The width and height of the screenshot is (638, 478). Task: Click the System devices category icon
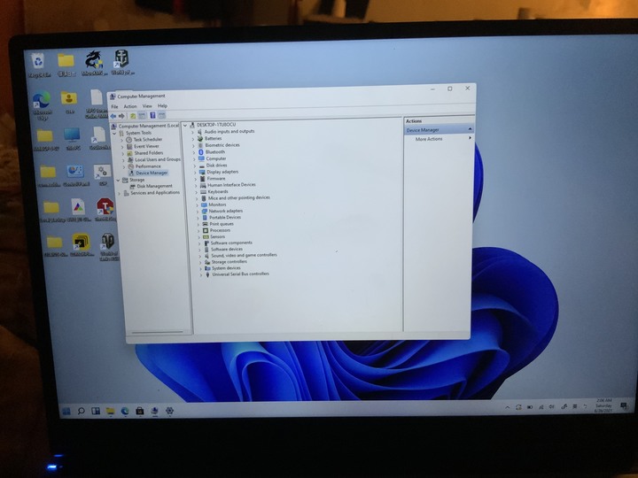coord(207,268)
